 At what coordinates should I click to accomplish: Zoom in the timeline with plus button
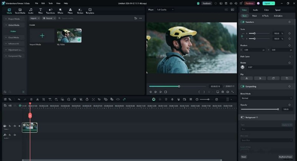pos(216,99)
